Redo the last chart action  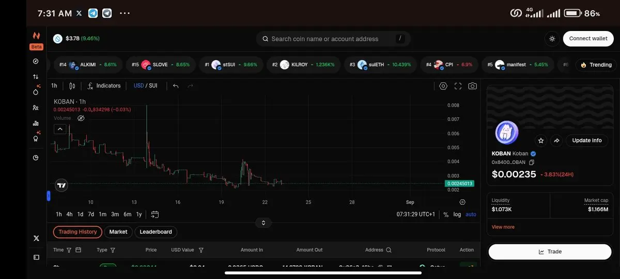tap(190, 86)
